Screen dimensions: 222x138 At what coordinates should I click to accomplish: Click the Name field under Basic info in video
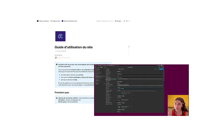click(140, 75)
